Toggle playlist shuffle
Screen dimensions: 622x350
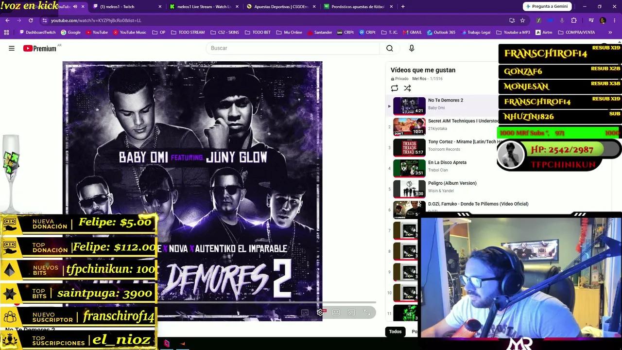click(x=407, y=88)
